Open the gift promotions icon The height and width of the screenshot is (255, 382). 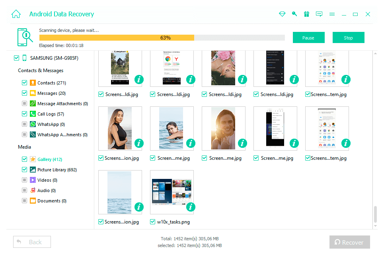[306, 14]
